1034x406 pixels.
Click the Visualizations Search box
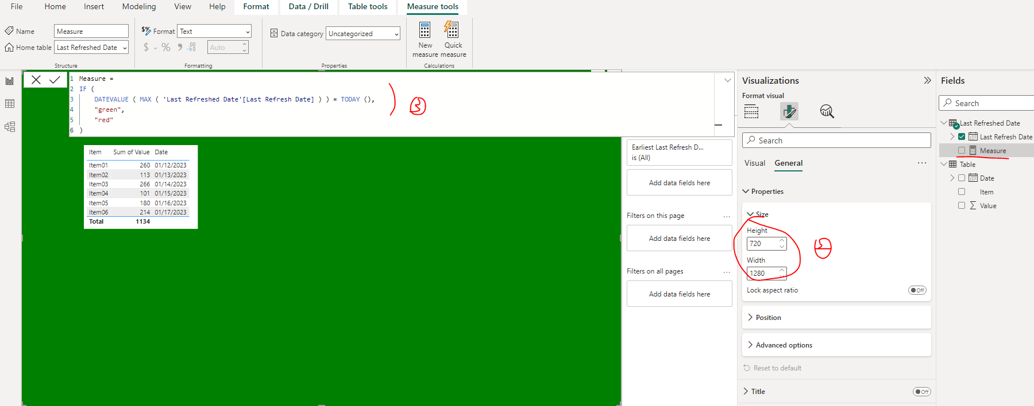click(x=836, y=140)
